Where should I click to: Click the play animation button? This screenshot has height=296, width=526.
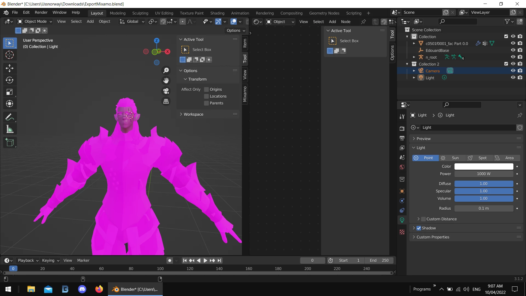[x=205, y=260]
